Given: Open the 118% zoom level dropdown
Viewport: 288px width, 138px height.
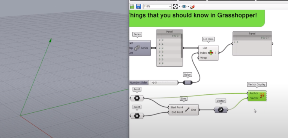Looking at the screenshot, I should point(157,7).
